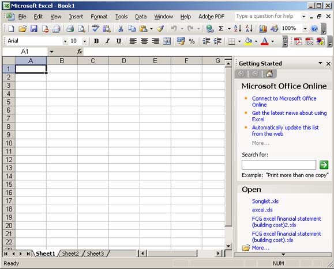Viewport: 334px width, 269px height.
Task: Select column D header
Action: point(124,61)
